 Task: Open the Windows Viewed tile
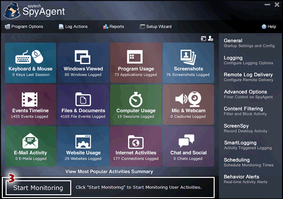coord(83,63)
